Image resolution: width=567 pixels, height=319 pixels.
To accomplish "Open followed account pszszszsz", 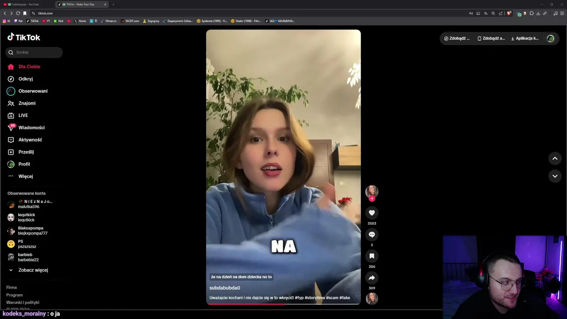I will click(22, 244).
